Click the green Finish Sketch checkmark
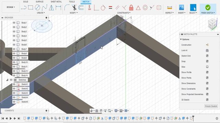The image size is (220, 123). click(x=208, y=8)
